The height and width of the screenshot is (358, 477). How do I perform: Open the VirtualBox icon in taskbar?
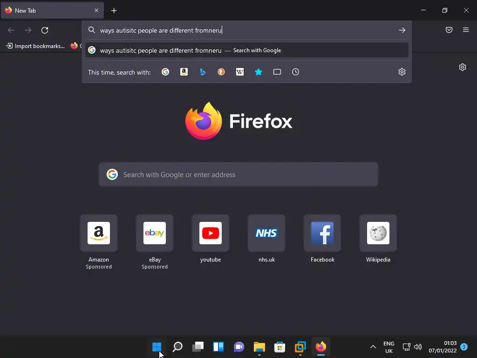[x=300, y=347]
